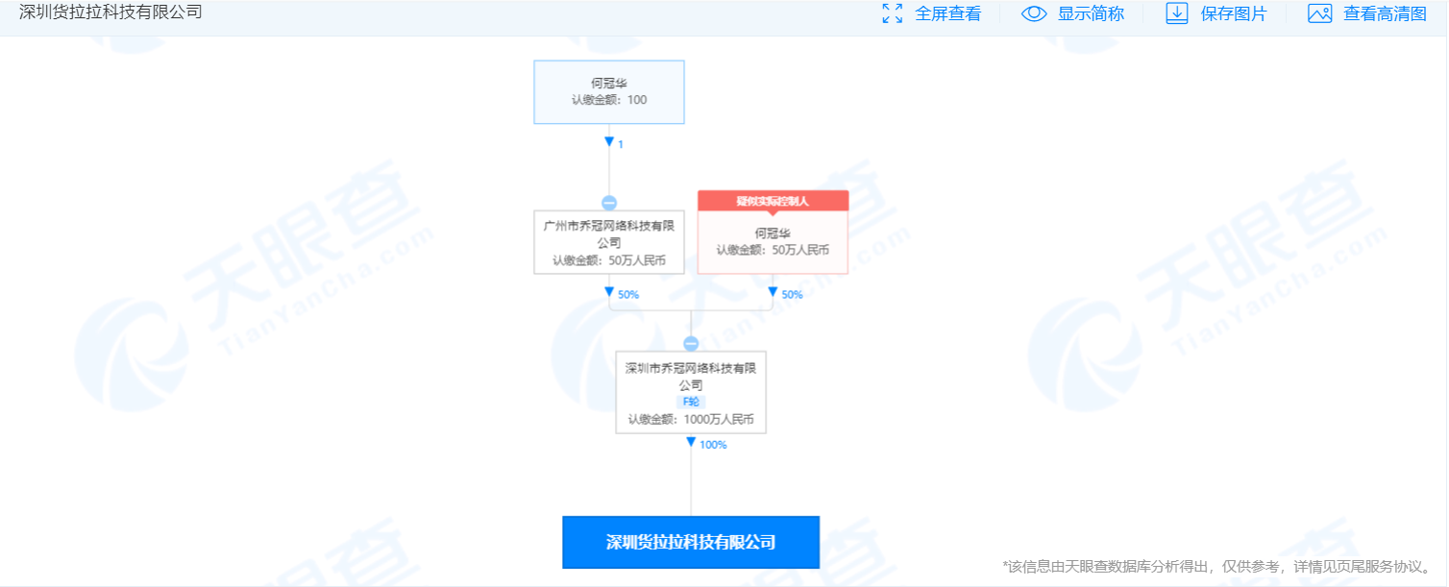Click the blue arrow above 深圳货拉拉科技有限公司
This screenshot has height=587, width=1449.
click(x=691, y=443)
